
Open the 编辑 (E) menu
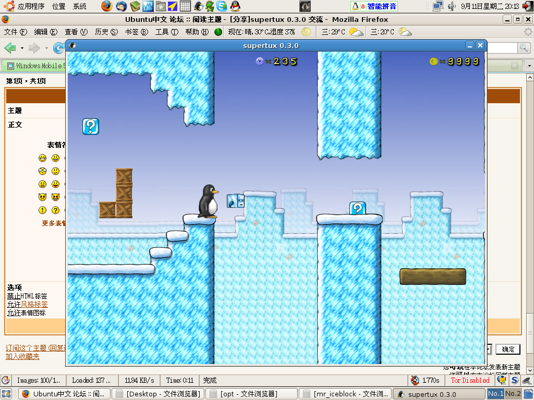46,32
